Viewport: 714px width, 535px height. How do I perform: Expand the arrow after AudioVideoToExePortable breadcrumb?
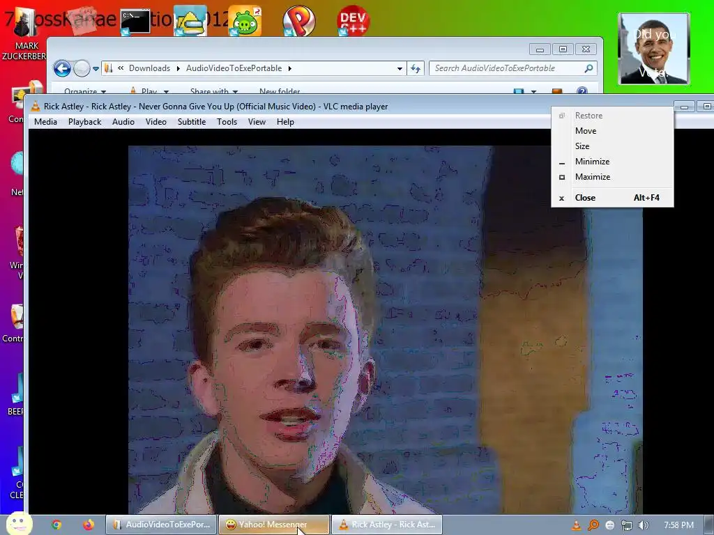(x=289, y=69)
